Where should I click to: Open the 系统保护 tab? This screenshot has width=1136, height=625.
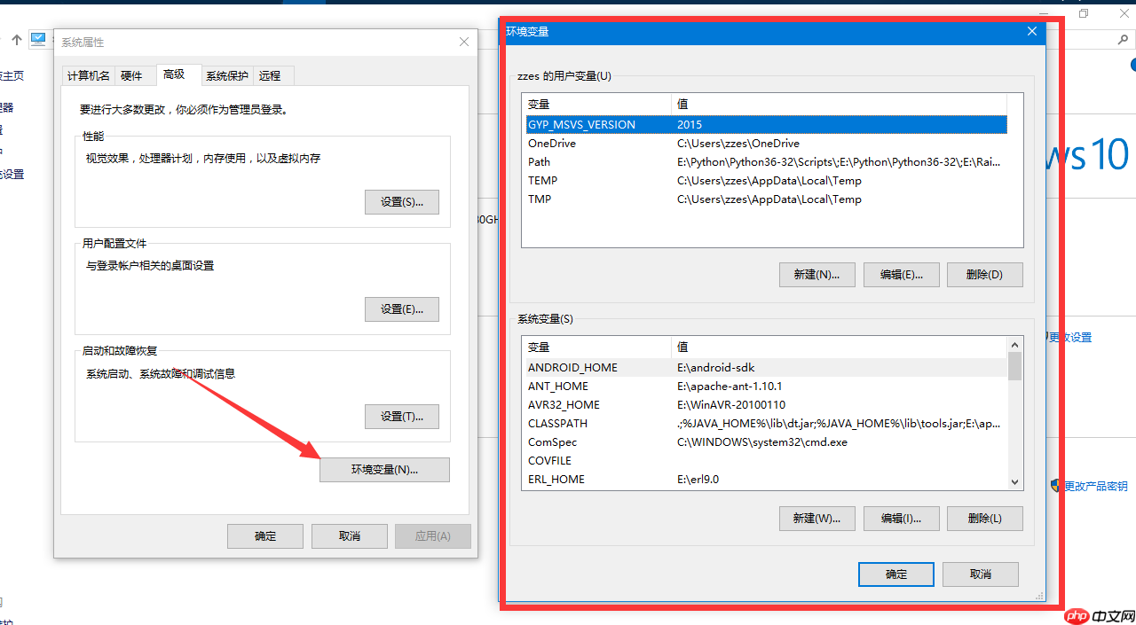[226, 75]
